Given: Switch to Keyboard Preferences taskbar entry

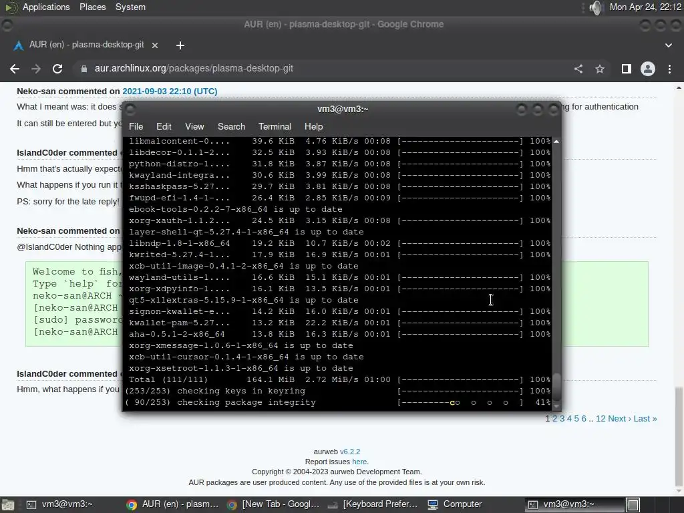Looking at the screenshot, I should click(373, 504).
